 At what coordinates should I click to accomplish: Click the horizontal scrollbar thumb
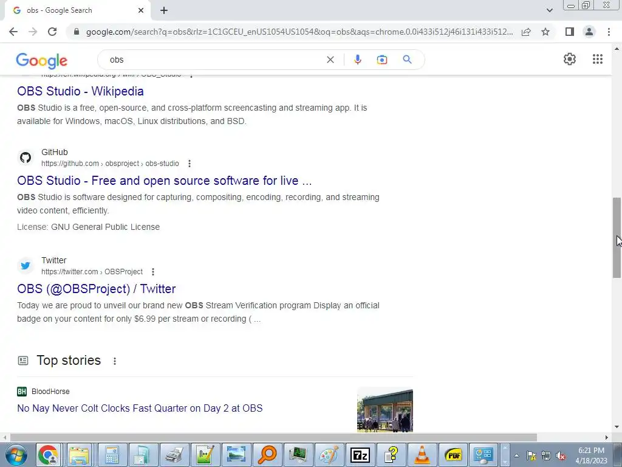[273, 437]
